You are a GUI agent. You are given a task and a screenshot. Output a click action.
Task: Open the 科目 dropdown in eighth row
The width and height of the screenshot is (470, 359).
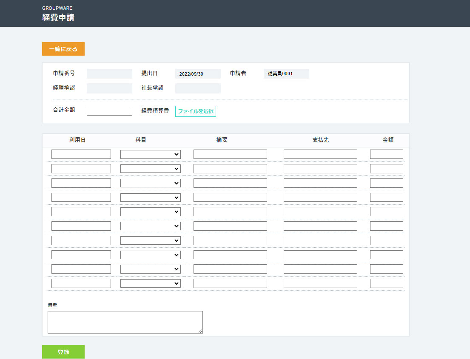click(150, 255)
